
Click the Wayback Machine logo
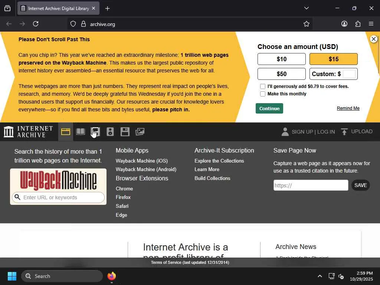pyautogui.click(x=58, y=180)
